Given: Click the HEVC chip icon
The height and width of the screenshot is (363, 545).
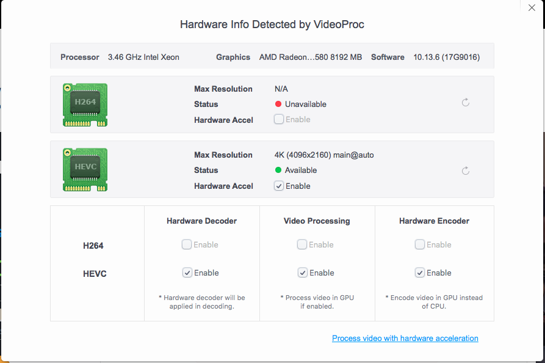Looking at the screenshot, I should pyautogui.click(x=85, y=169).
